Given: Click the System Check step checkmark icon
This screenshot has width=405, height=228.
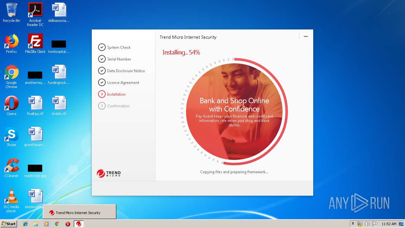Looking at the screenshot, I should click(x=102, y=47).
